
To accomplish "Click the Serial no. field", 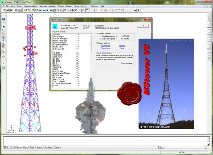I will point(87,28).
